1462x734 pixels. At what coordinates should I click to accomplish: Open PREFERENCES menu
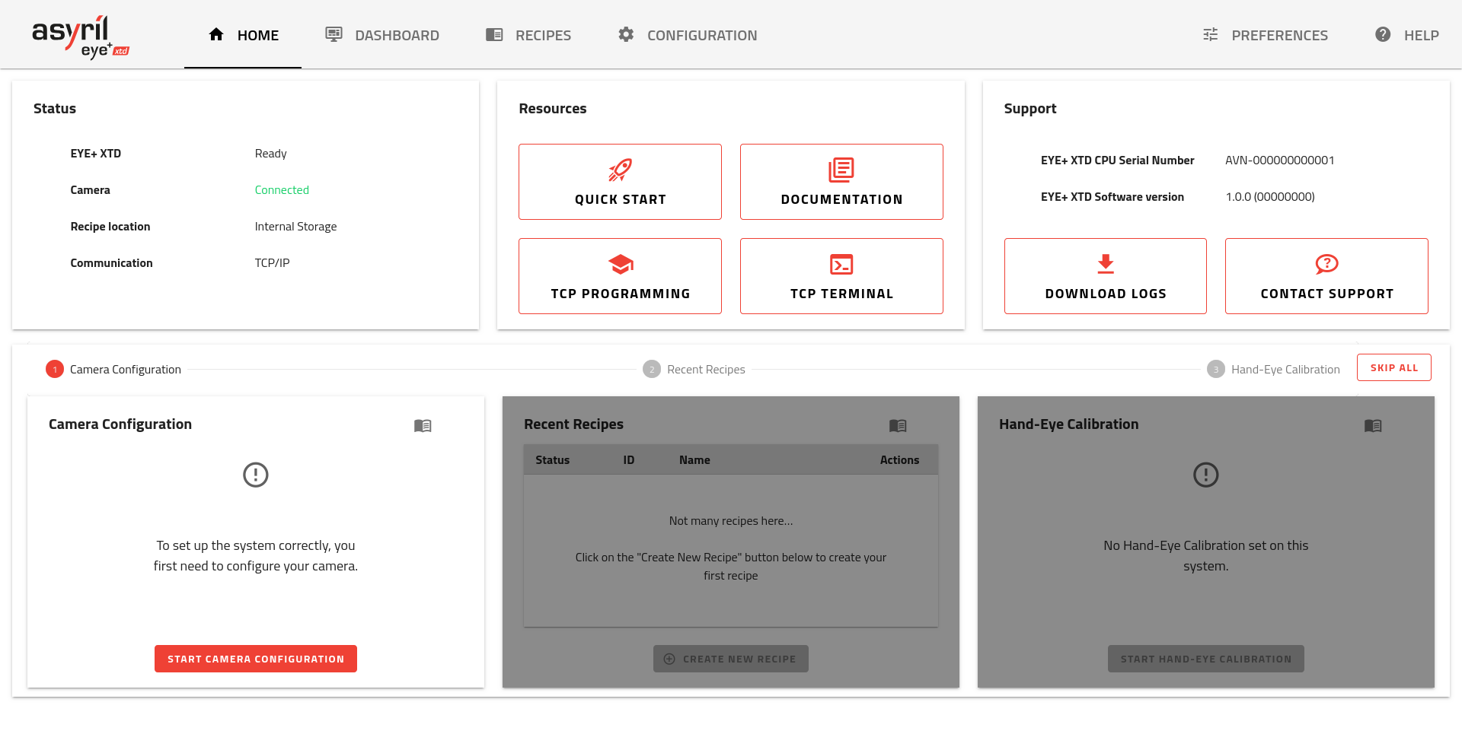coord(1265,35)
